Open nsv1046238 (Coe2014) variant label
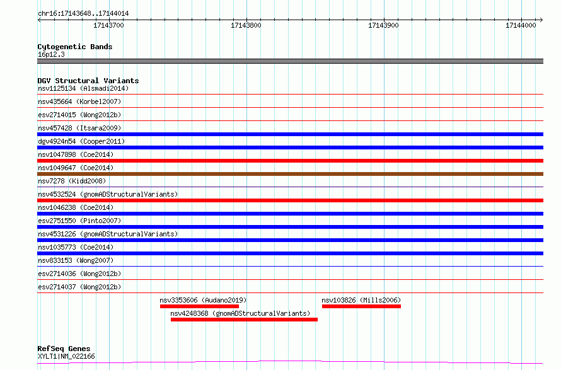The width and height of the screenshot is (561, 370). [76, 207]
